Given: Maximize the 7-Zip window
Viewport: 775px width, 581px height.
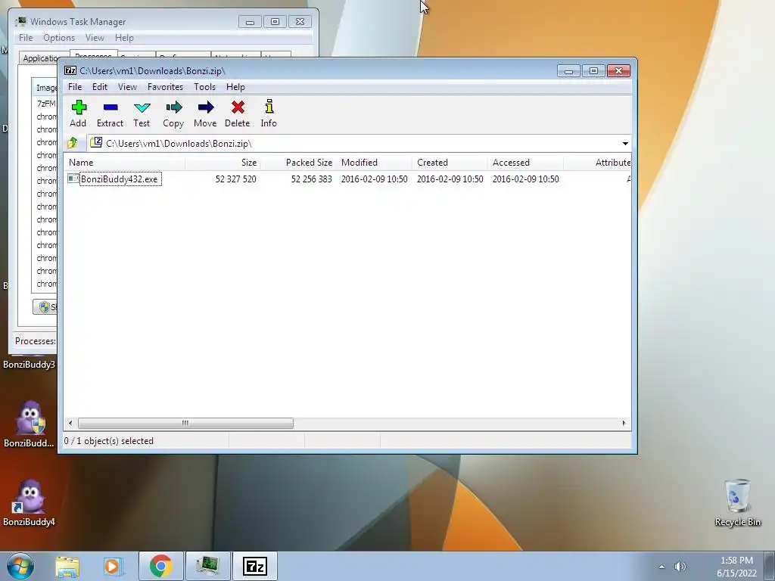Looking at the screenshot, I should coord(593,71).
